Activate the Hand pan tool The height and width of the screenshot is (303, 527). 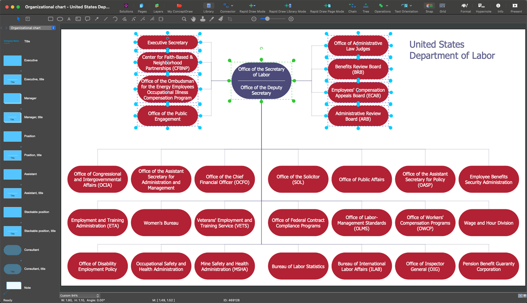[x=193, y=19]
